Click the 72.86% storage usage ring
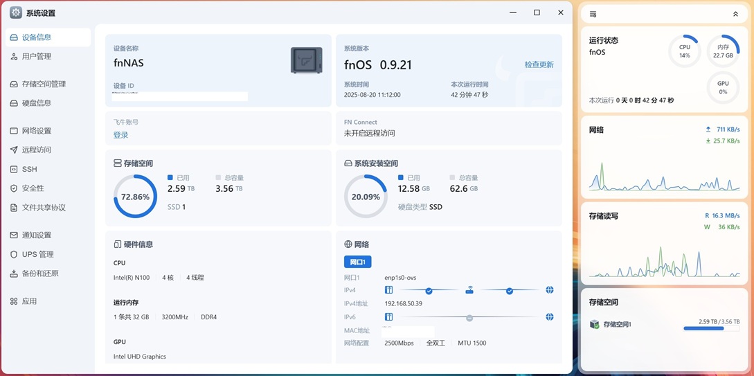The image size is (754, 376). (x=135, y=196)
